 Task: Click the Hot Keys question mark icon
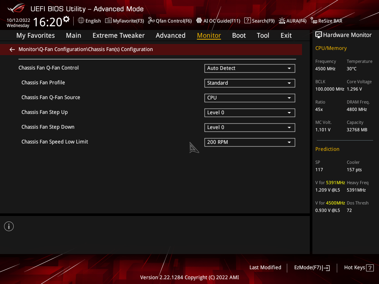370,268
